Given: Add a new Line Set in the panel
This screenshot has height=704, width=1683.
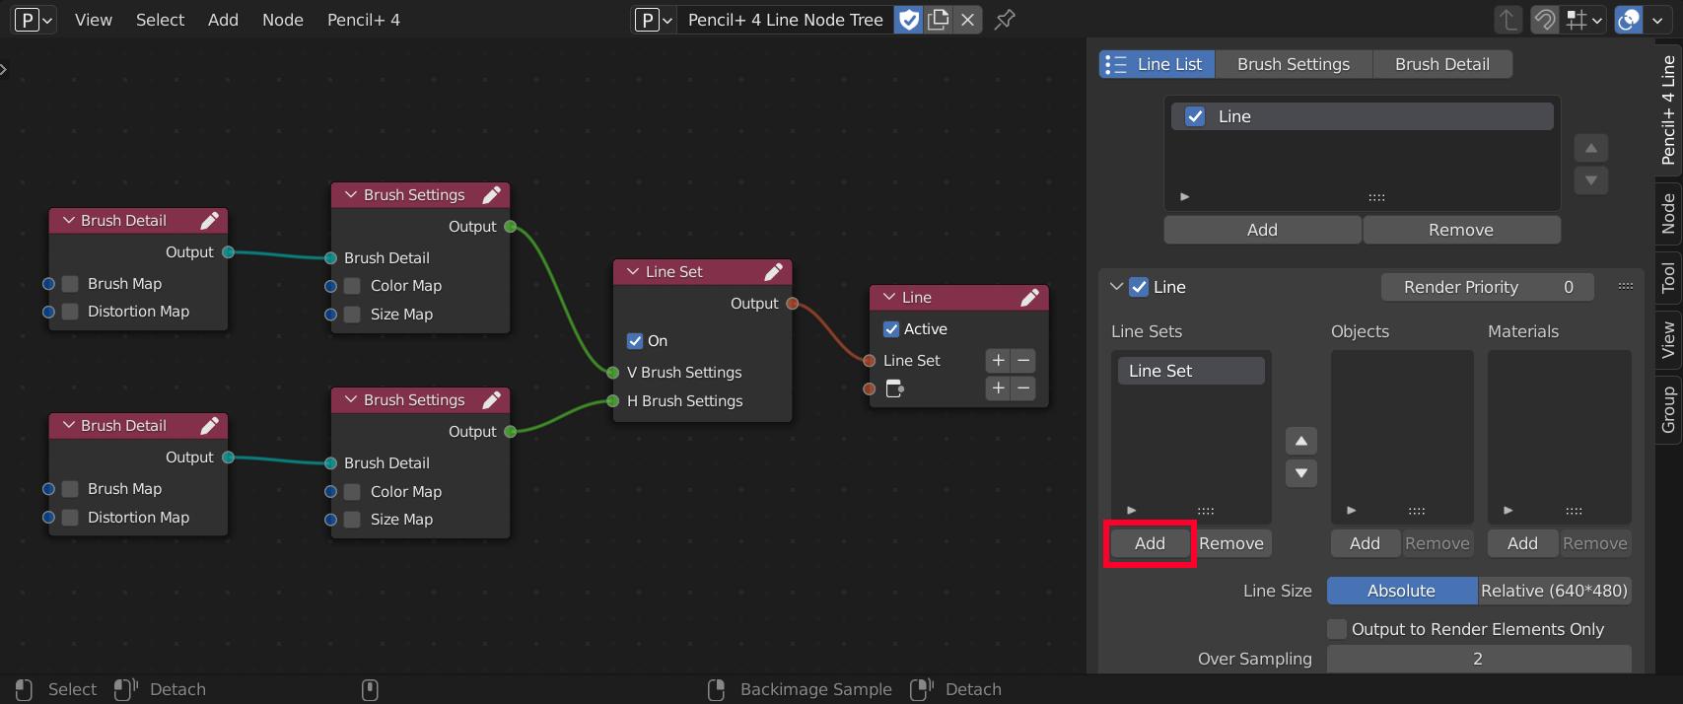Looking at the screenshot, I should pyautogui.click(x=1150, y=543).
